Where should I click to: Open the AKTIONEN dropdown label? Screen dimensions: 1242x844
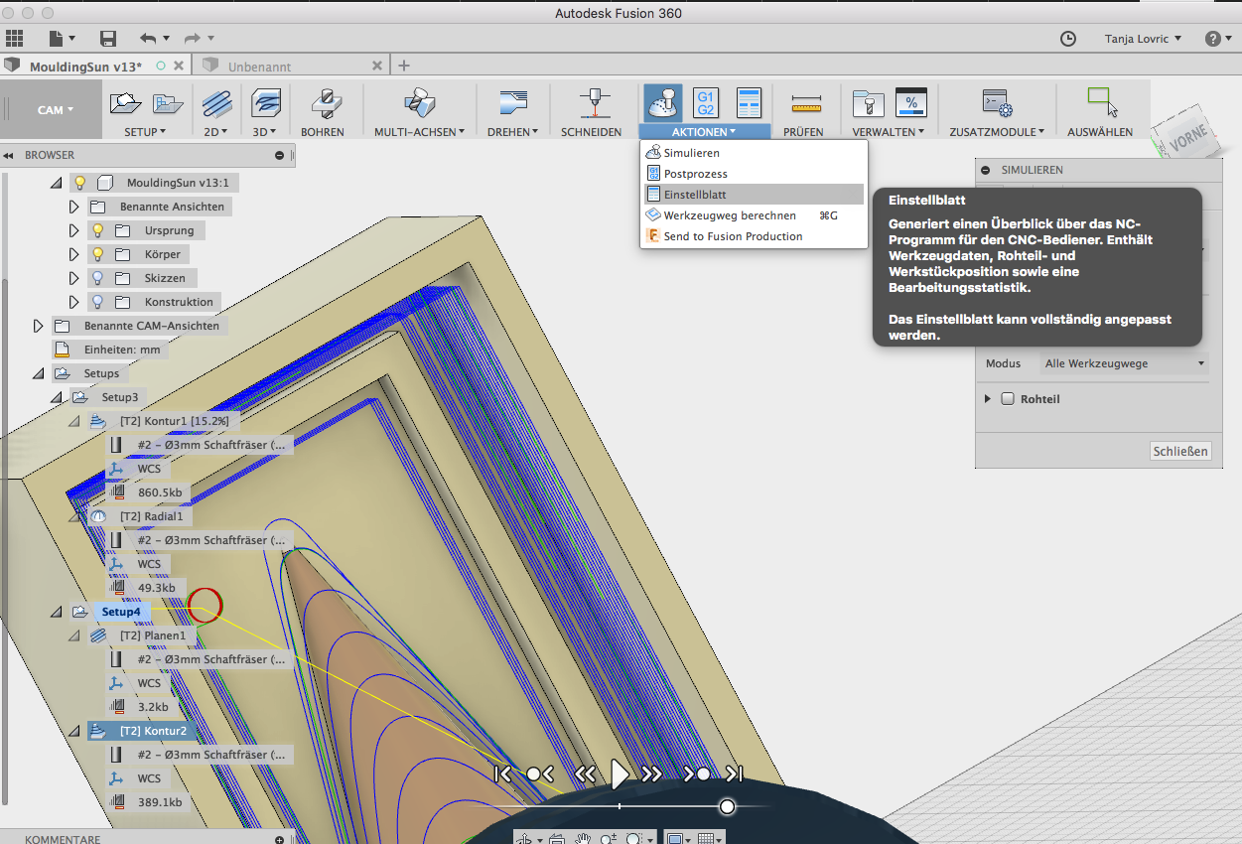coord(704,132)
